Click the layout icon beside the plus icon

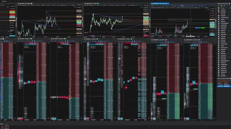(x=222, y=6)
